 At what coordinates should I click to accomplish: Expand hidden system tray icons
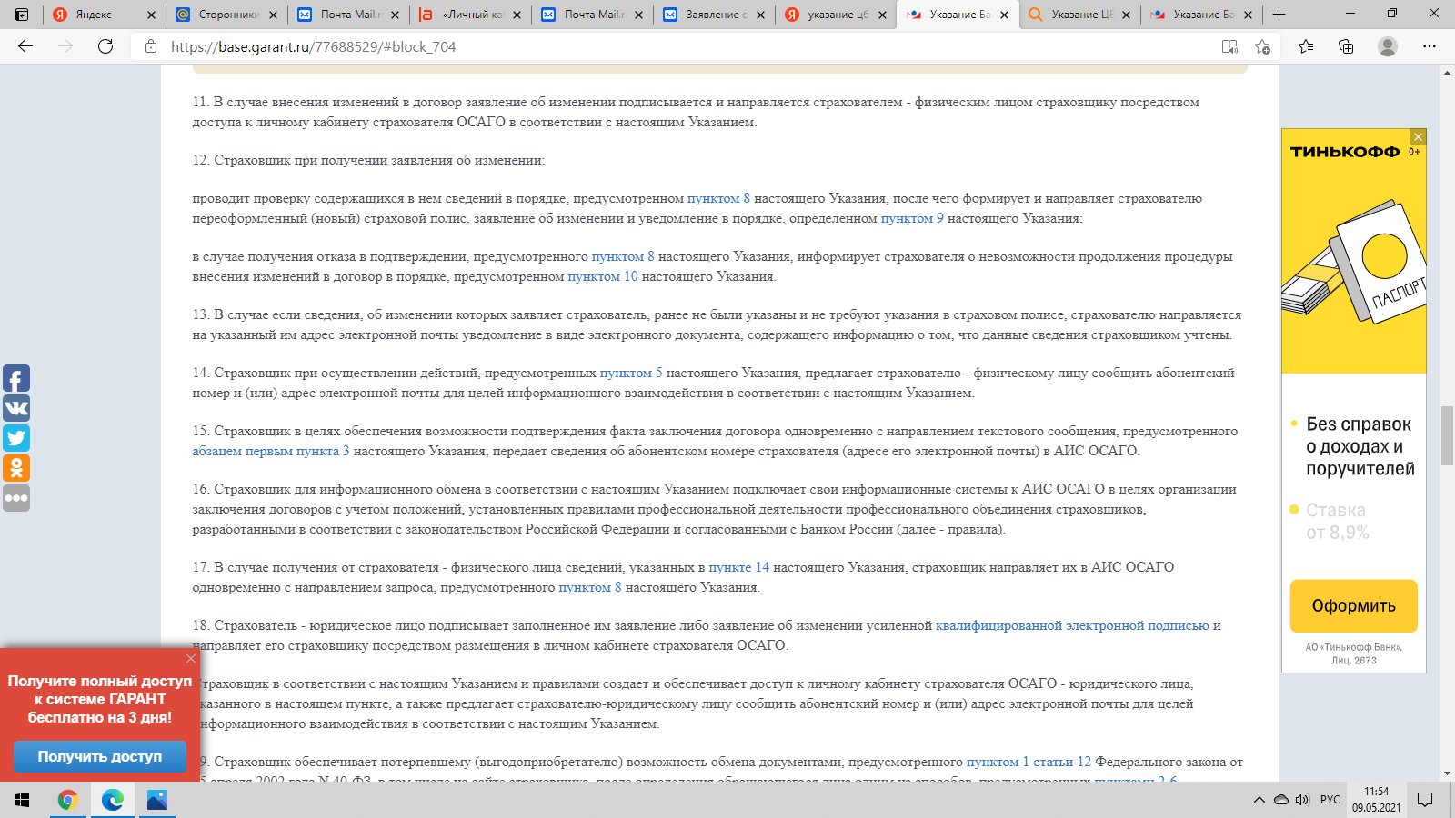1259,800
